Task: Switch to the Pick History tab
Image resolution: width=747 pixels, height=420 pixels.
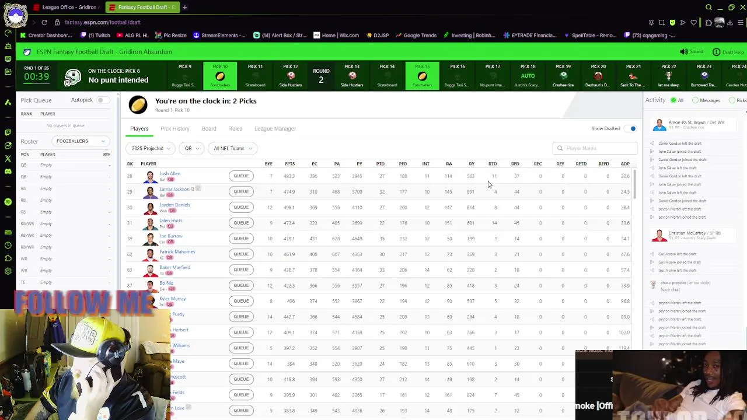Action: pyautogui.click(x=174, y=128)
